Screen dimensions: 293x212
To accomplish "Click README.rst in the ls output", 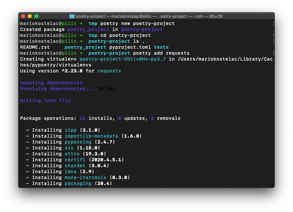I will tap(35, 47).
